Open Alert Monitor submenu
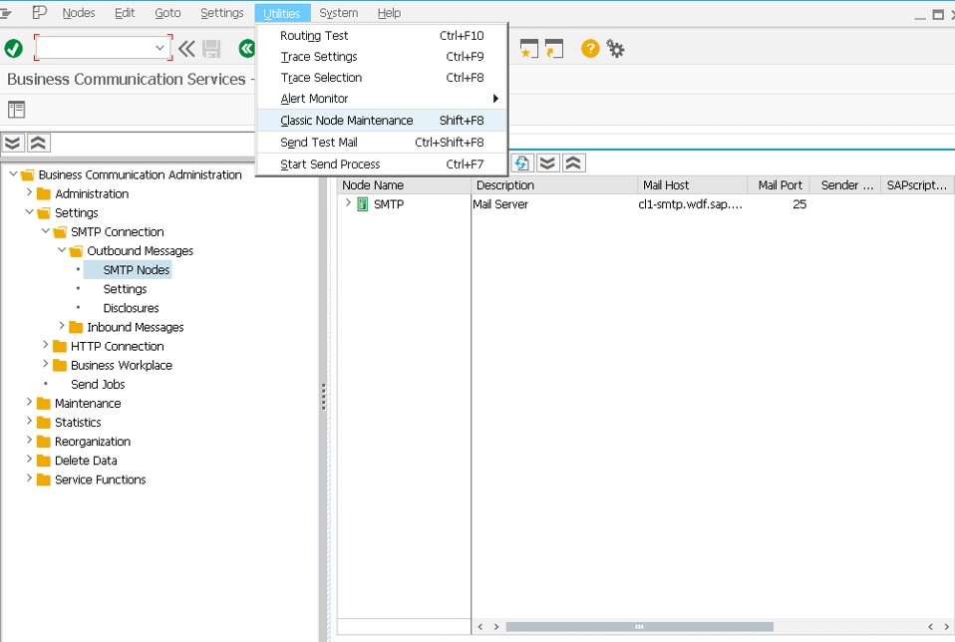Image resolution: width=955 pixels, height=642 pixels. [382, 99]
